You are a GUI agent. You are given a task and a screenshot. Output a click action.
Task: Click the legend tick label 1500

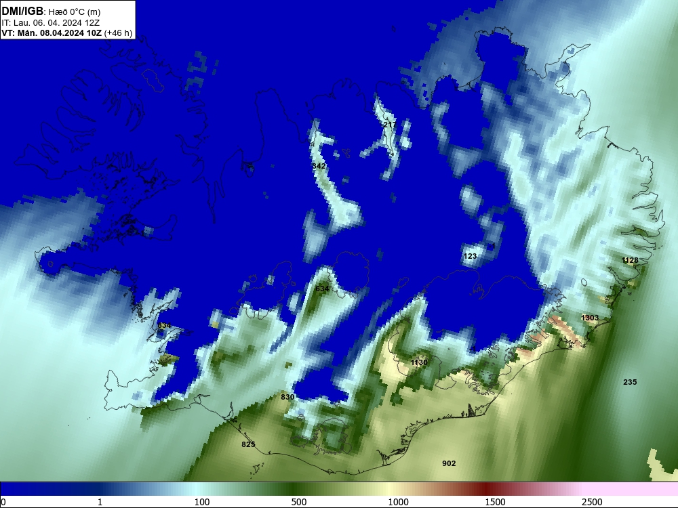(x=495, y=502)
